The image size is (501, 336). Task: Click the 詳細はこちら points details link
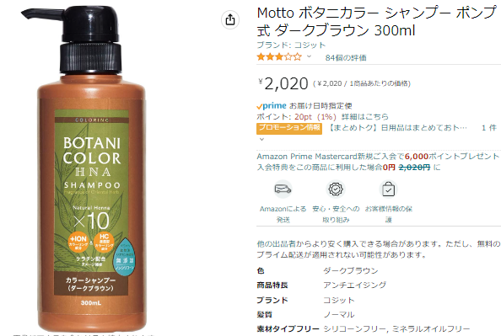click(365, 116)
